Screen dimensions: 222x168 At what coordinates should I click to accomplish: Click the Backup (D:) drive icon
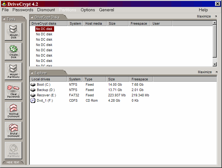point(33,90)
